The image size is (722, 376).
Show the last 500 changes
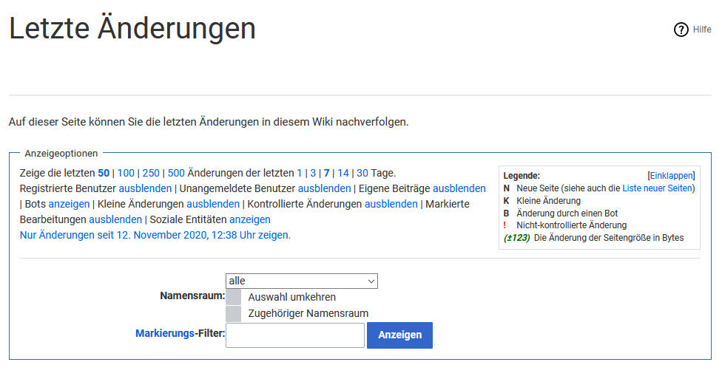pos(176,173)
